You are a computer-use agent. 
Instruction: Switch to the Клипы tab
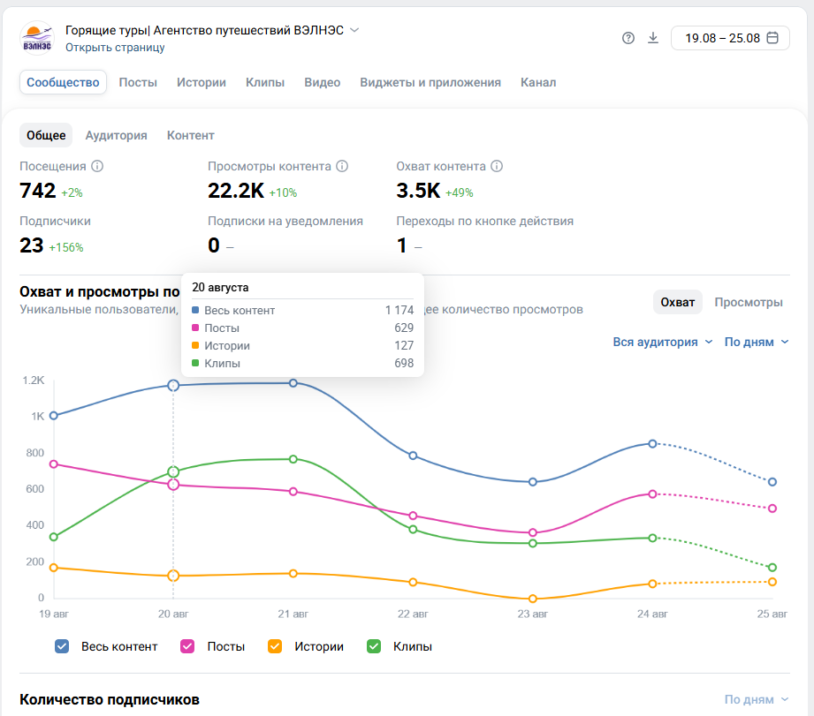265,82
